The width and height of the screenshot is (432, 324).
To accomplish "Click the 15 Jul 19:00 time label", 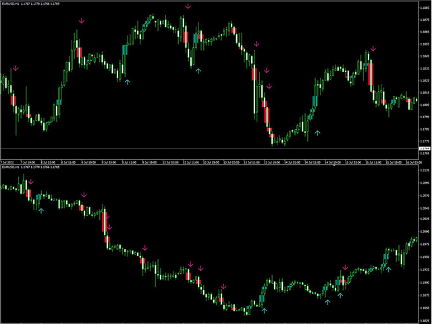I will [394, 163].
